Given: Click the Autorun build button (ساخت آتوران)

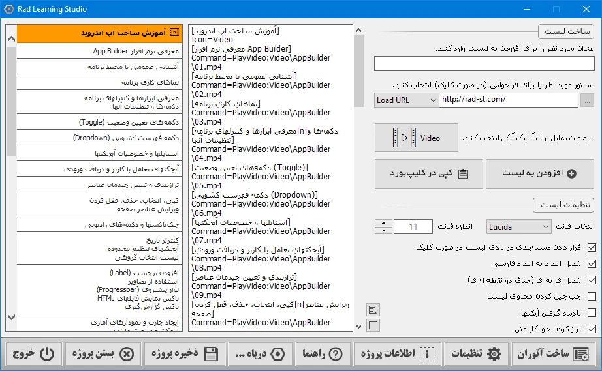Looking at the screenshot, I should coord(552,354).
